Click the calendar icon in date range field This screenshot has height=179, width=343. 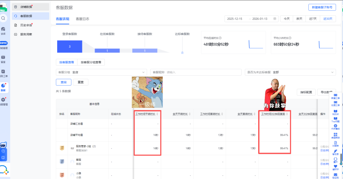[x=275, y=19]
